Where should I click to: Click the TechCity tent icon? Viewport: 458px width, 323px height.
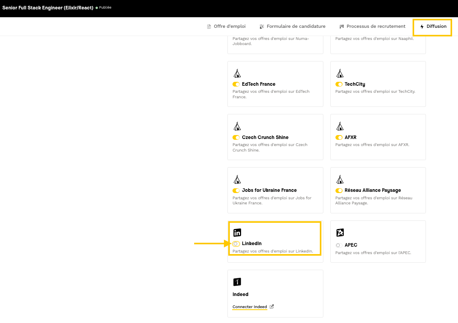(340, 73)
